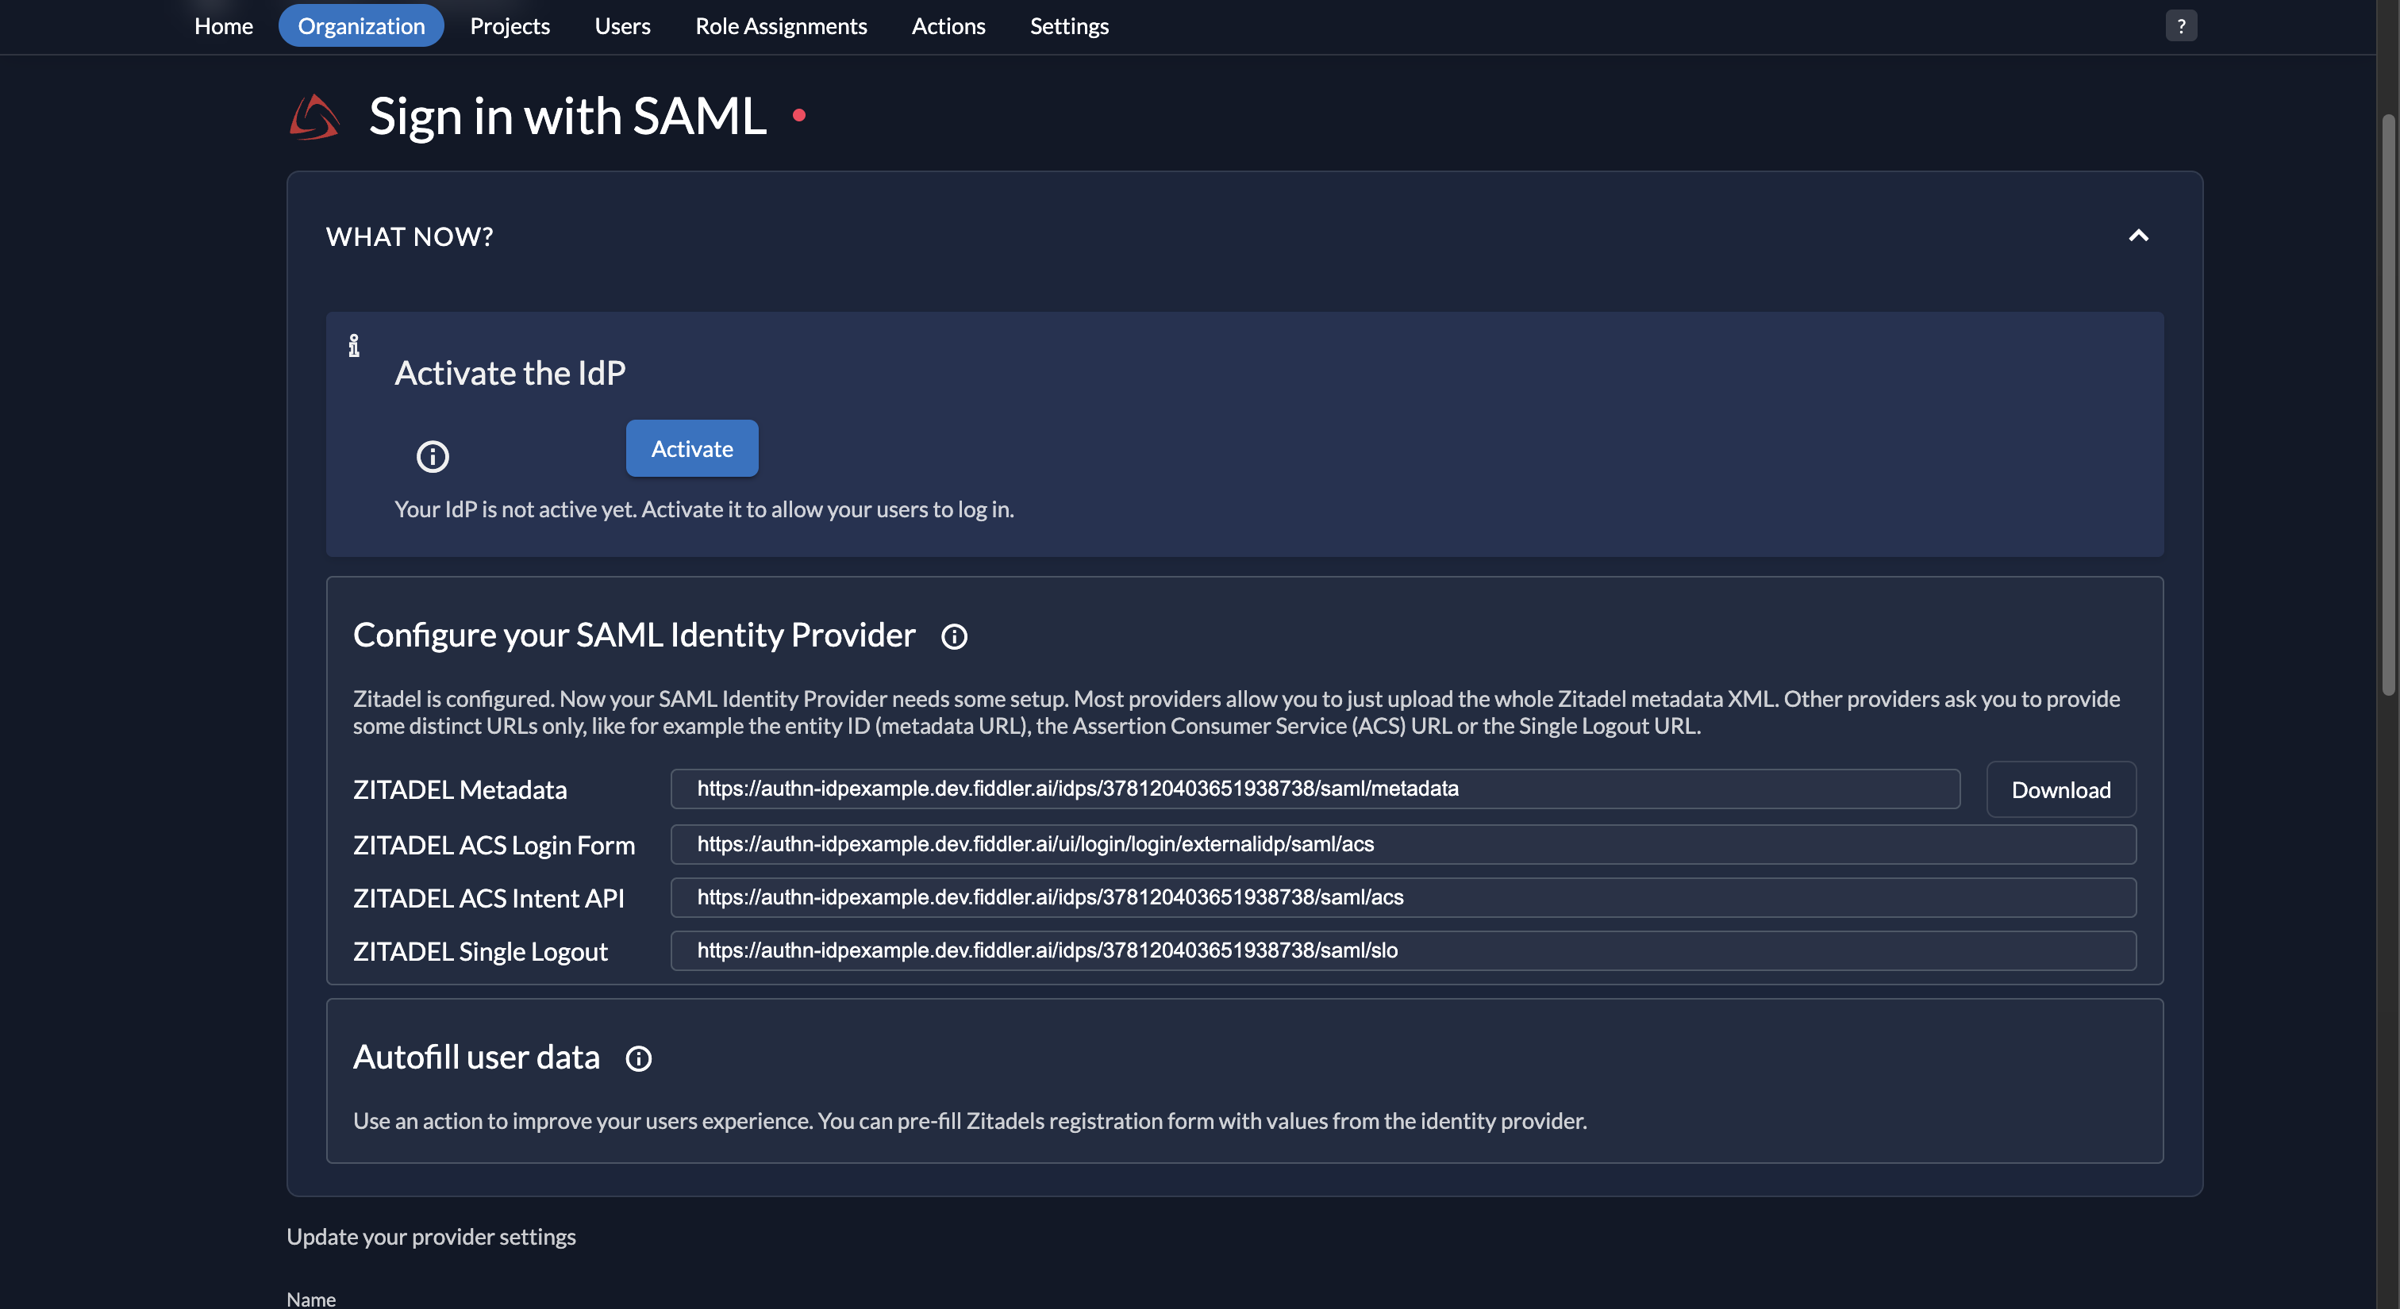The image size is (2400, 1309).
Task: Click the 'ZITADEL ACS Login Form' label
Action: 494,844
